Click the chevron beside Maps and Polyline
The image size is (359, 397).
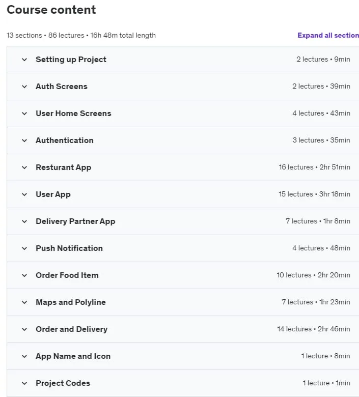coord(24,302)
